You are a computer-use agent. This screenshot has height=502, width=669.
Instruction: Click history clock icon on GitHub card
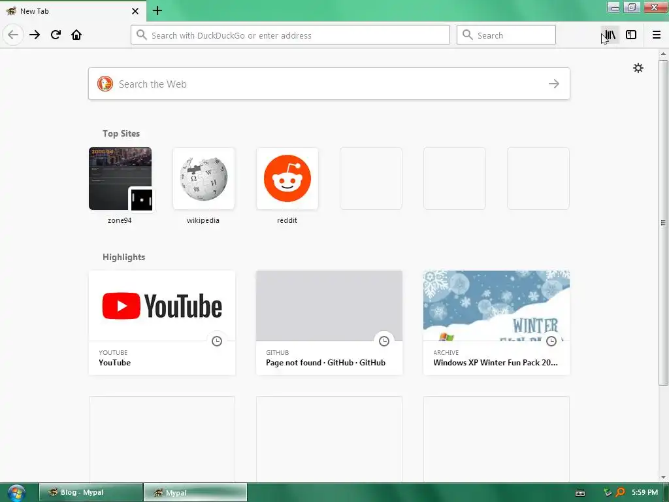tap(384, 341)
